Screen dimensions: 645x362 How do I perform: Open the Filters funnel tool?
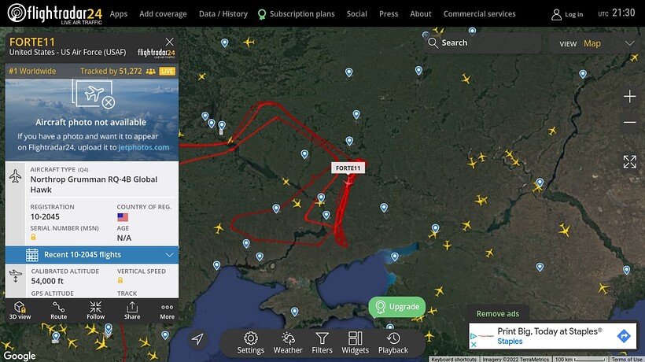[322, 343]
